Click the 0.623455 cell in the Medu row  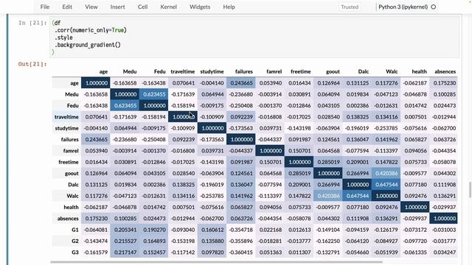(x=154, y=94)
